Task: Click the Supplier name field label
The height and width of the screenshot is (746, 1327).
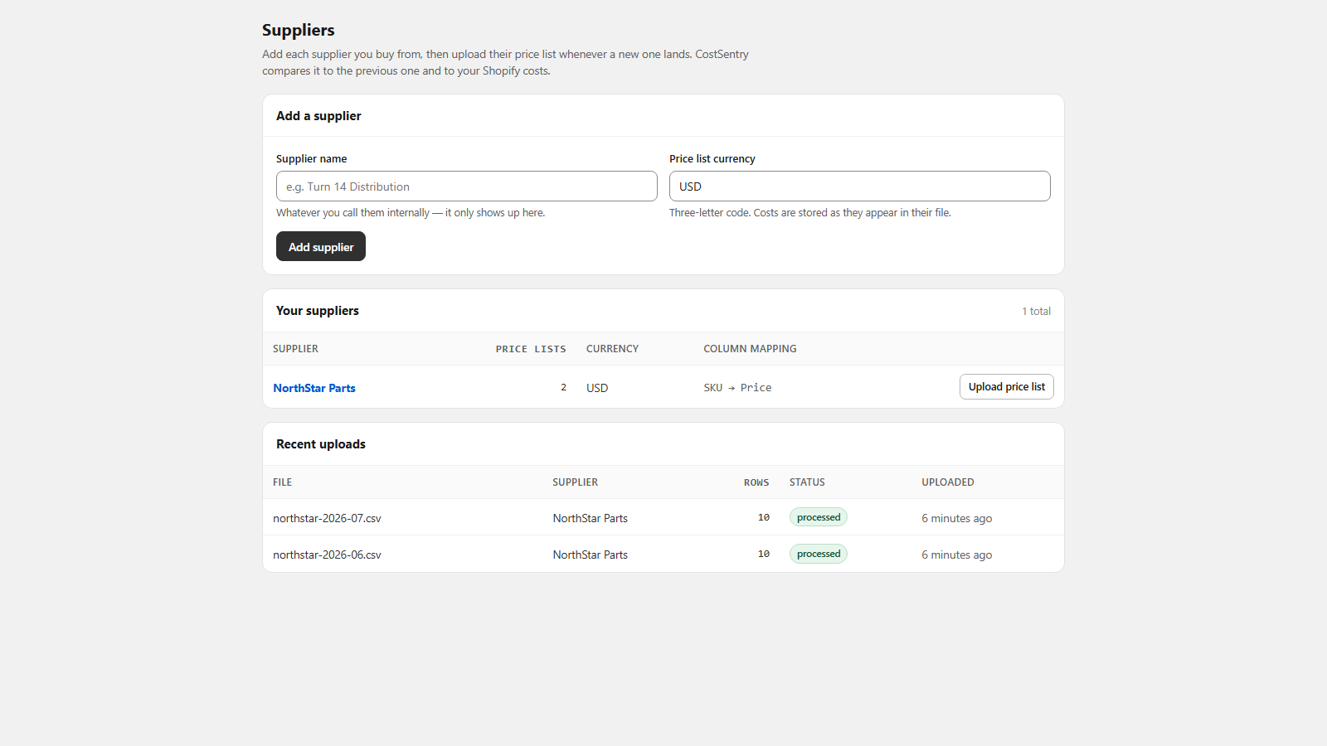Action: tap(311, 159)
